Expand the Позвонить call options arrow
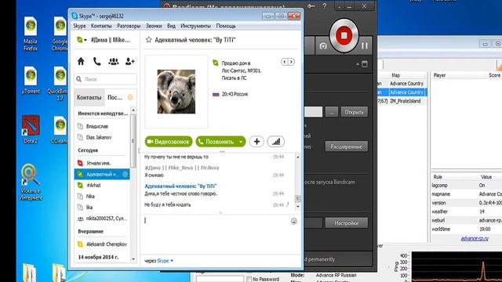The image size is (502, 282). [241, 142]
